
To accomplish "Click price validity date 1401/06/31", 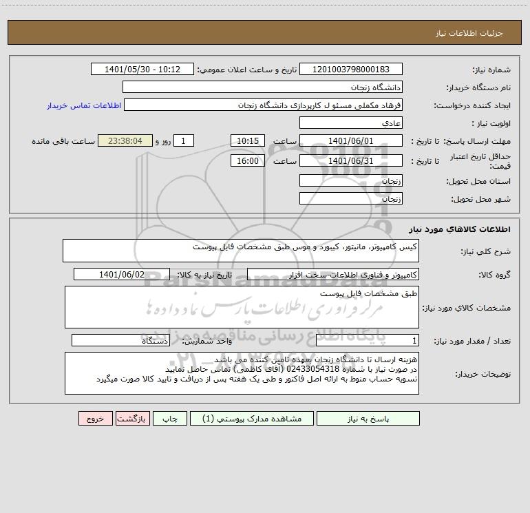I will point(351,160).
